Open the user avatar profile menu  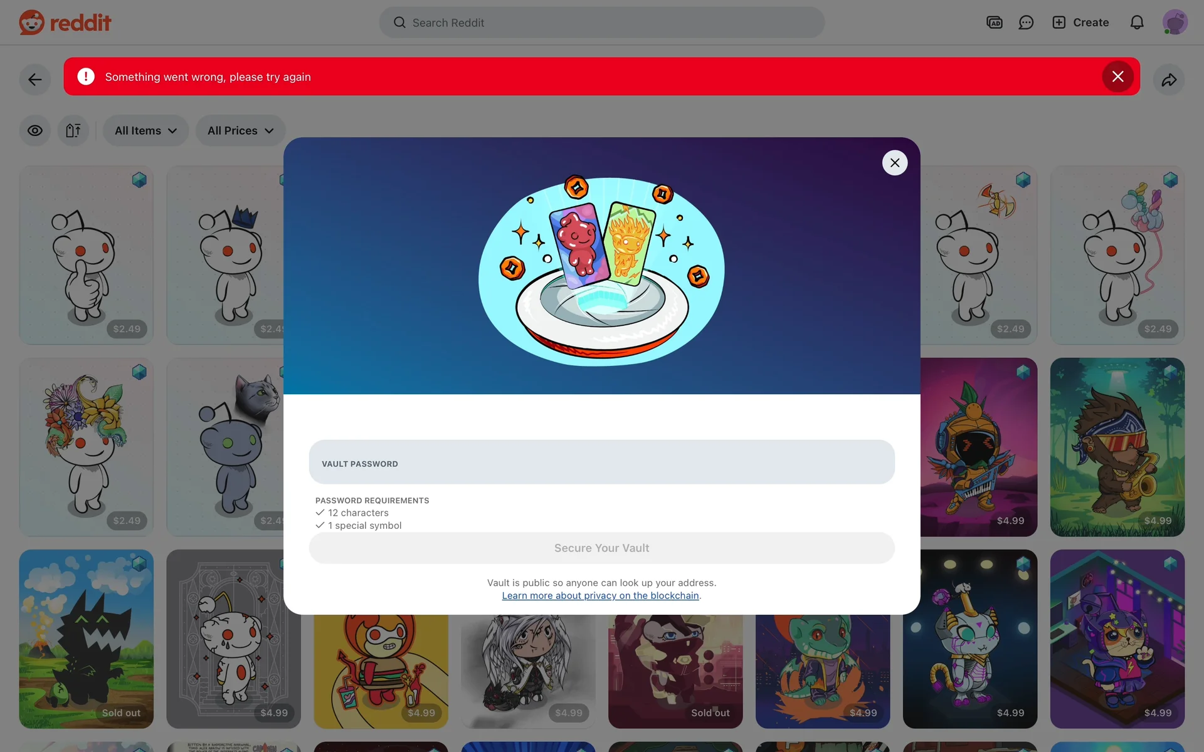click(1175, 23)
